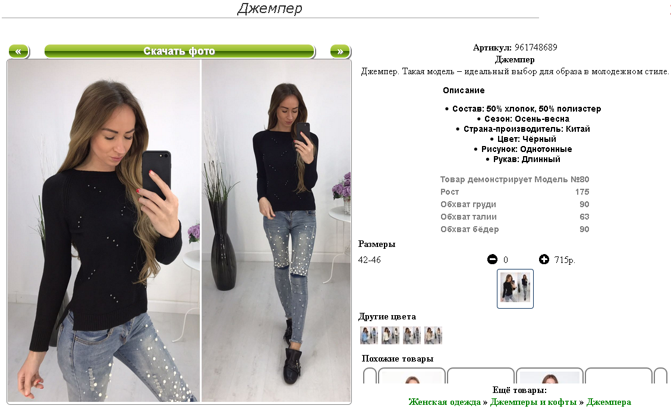Download photo with Скачать фото button

click(x=179, y=51)
